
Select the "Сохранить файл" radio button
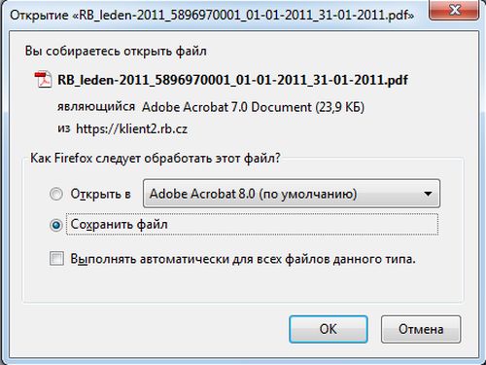(x=56, y=225)
